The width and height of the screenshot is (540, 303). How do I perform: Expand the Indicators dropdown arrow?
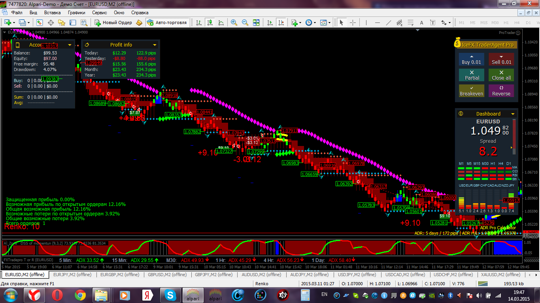pyautogui.click(x=300, y=22)
